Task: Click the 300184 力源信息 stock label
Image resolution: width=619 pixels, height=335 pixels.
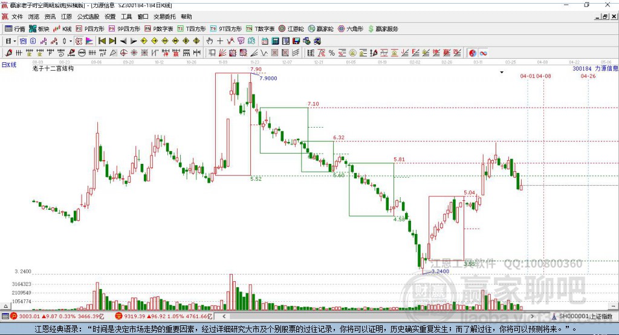Action: click(595, 68)
